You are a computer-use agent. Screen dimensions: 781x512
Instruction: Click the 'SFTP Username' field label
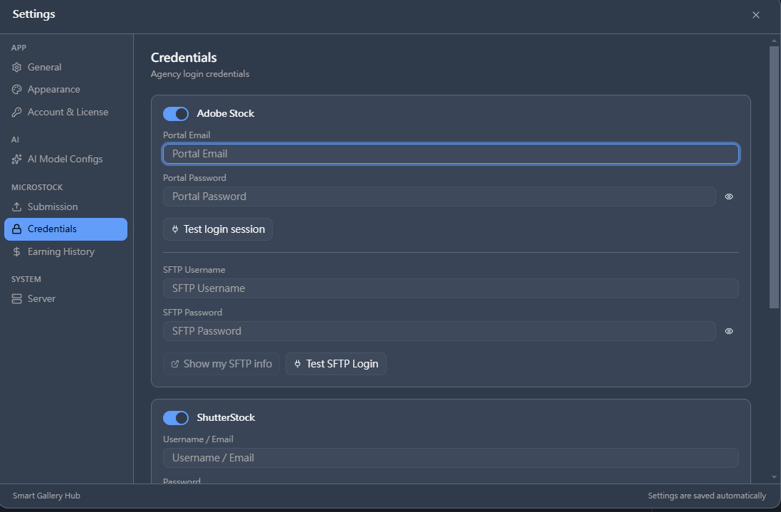click(x=194, y=270)
